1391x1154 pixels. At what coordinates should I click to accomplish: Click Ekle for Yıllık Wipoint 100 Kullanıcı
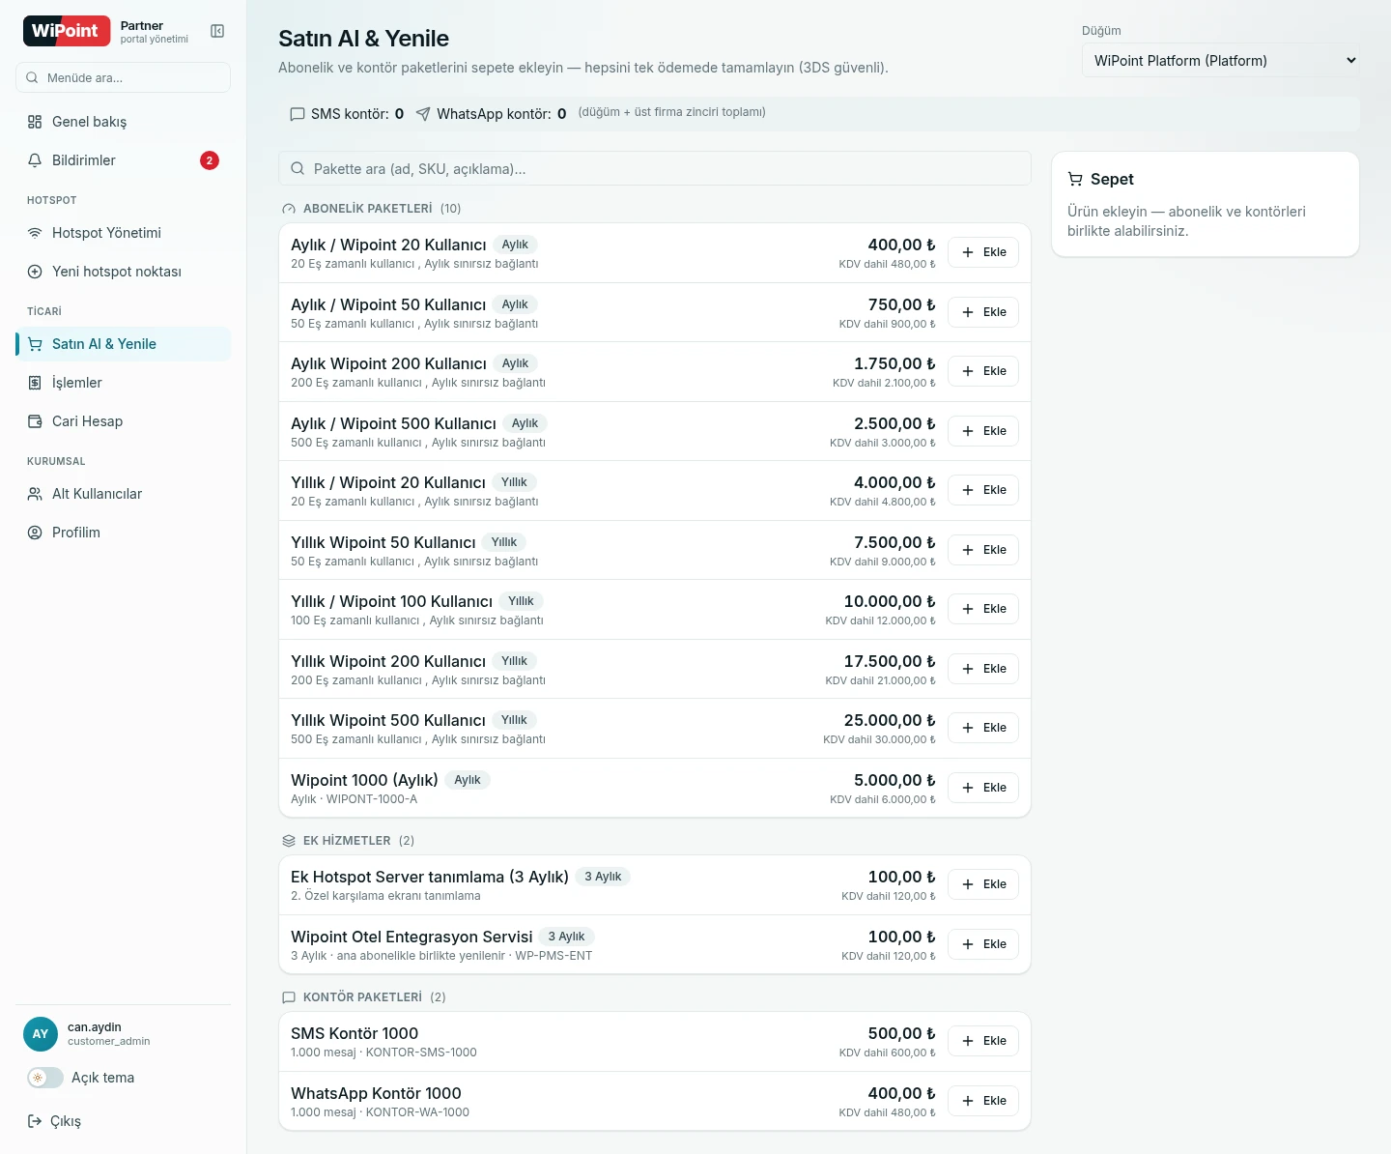[x=983, y=609]
